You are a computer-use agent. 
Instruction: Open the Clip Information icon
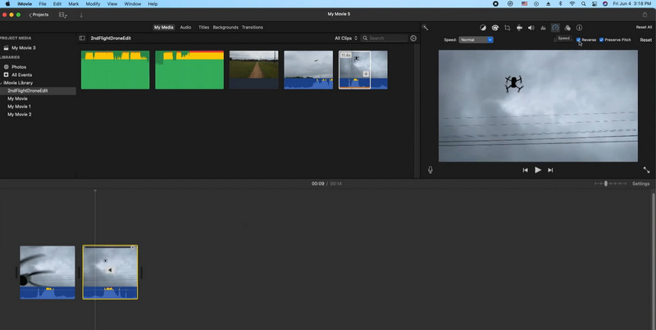point(579,28)
